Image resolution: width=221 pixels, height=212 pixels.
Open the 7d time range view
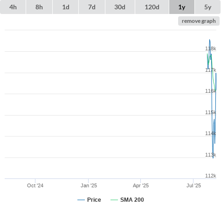[x=92, y=7]
